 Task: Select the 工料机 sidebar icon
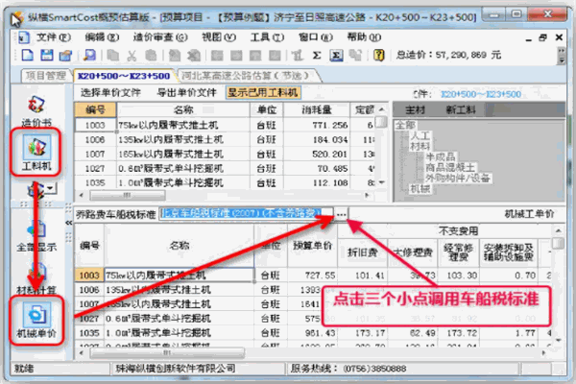click(x=36, y=152)
